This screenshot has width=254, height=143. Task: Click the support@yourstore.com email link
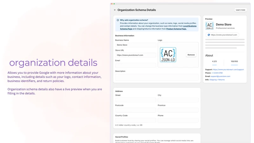click(220, 76)
